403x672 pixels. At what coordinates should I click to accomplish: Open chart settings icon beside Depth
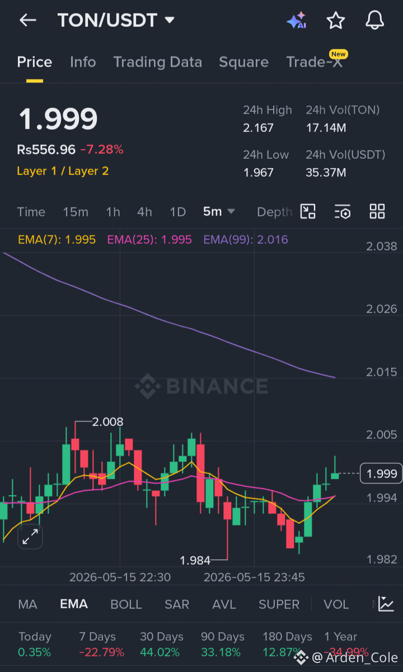click(343, 211)
